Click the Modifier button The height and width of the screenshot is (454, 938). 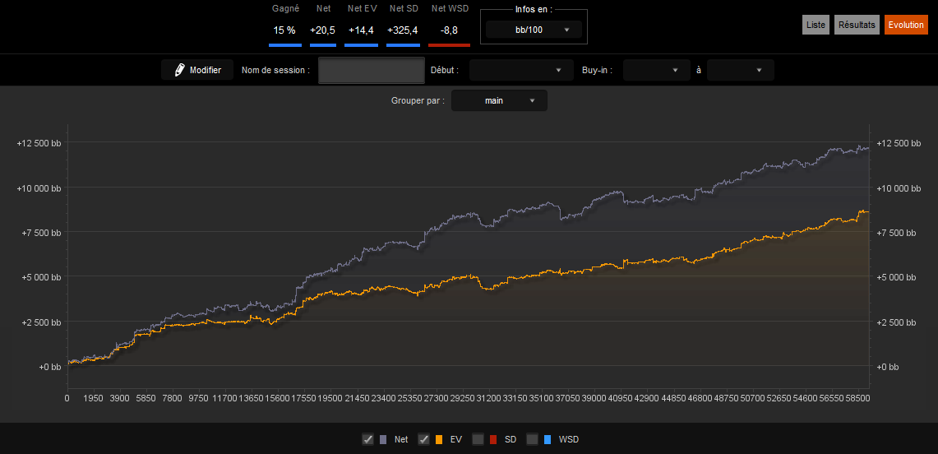click(197, 70)
